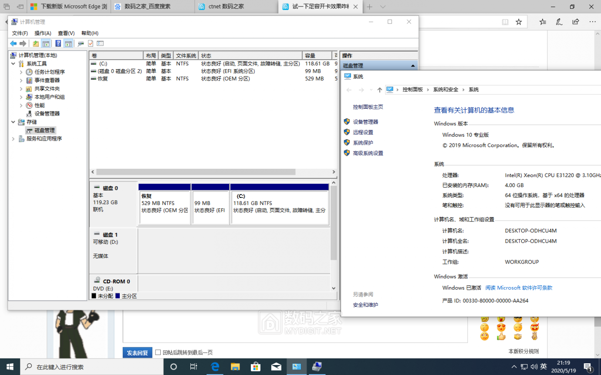Click 系统和安全 in System breadcrumb
The width and height of the screenshot is (601, 375).
point(446,90)
